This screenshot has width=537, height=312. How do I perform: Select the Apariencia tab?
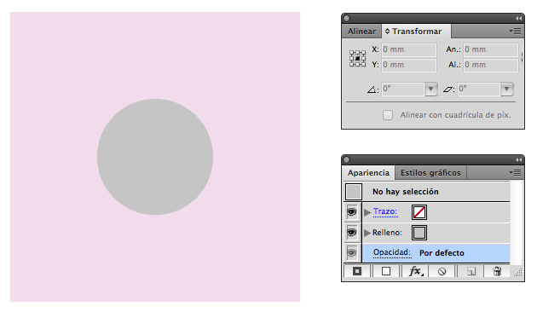coord(368,172)
